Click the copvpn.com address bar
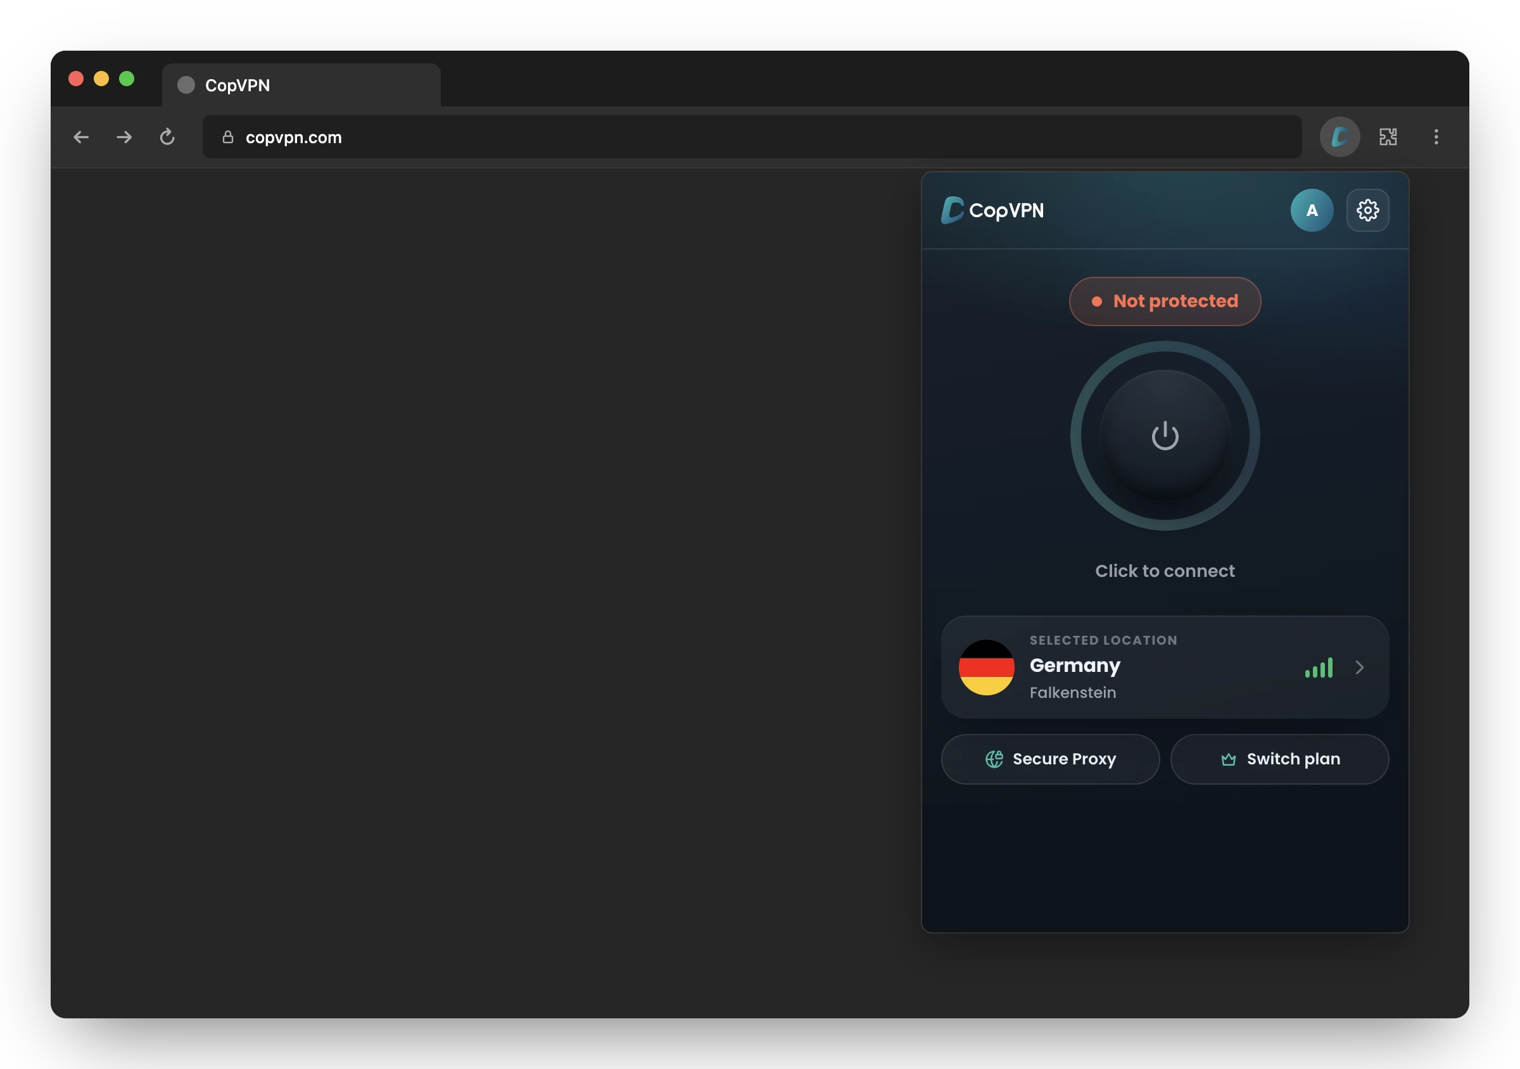 click(x=752, y=137)
